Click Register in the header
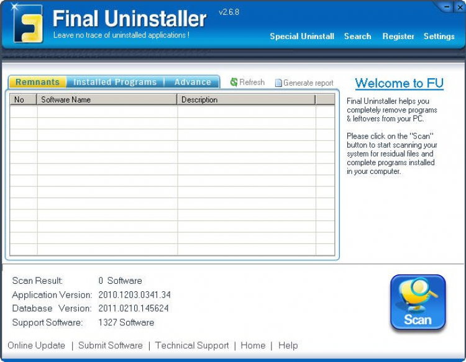This screenshot has width=466, height=362. pos(398,36)
